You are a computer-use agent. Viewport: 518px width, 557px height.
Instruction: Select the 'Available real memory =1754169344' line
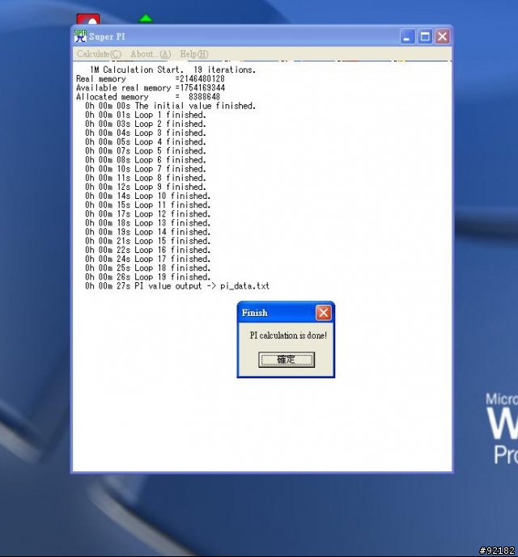150,88
